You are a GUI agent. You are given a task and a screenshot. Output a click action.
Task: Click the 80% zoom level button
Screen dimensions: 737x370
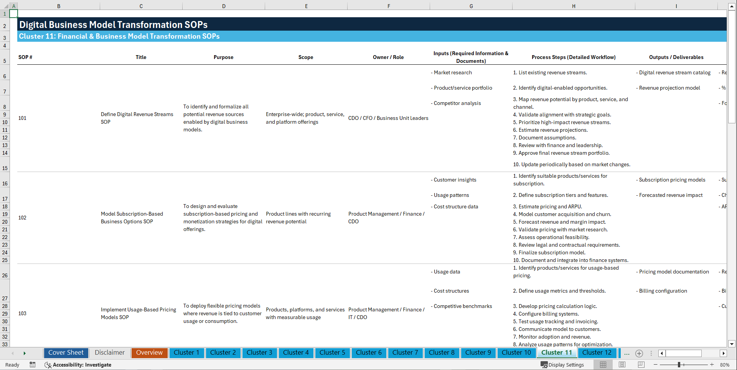click(725, 365)
